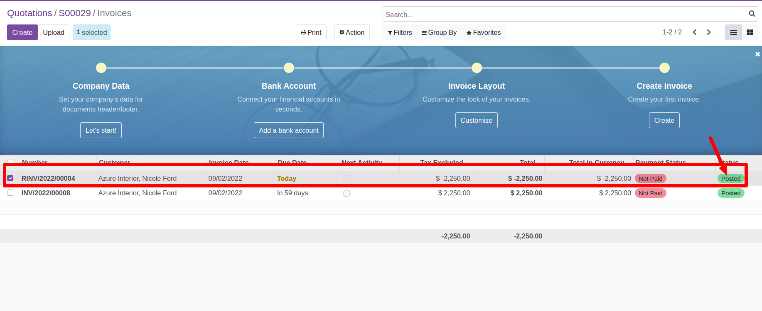Click bold total $ -2,250.00 cell

525,178
